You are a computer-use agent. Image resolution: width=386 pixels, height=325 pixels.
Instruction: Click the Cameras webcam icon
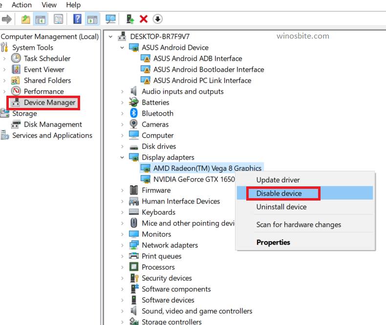click(x=134, y=124)
